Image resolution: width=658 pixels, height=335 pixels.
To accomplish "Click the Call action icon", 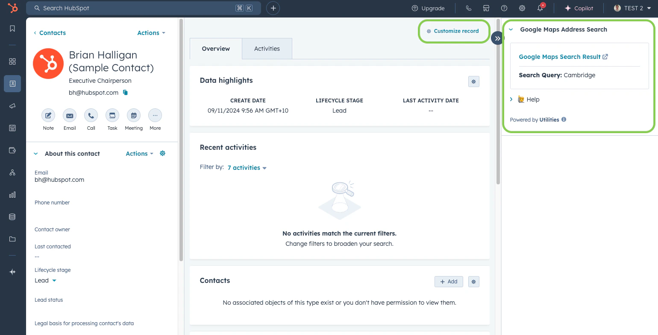I will 91,115.
